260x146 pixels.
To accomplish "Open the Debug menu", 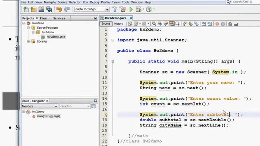I will (x=95, y=2).
